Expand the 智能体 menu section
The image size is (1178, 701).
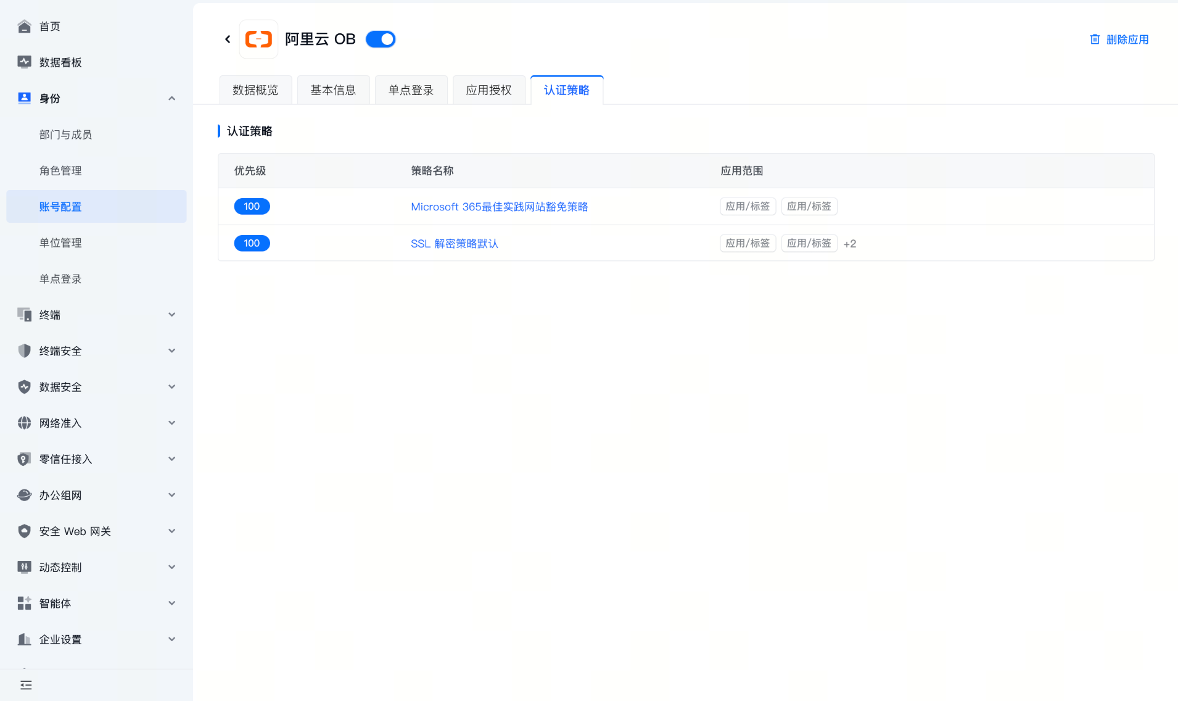pyautogui.click(x=172, y=604)
